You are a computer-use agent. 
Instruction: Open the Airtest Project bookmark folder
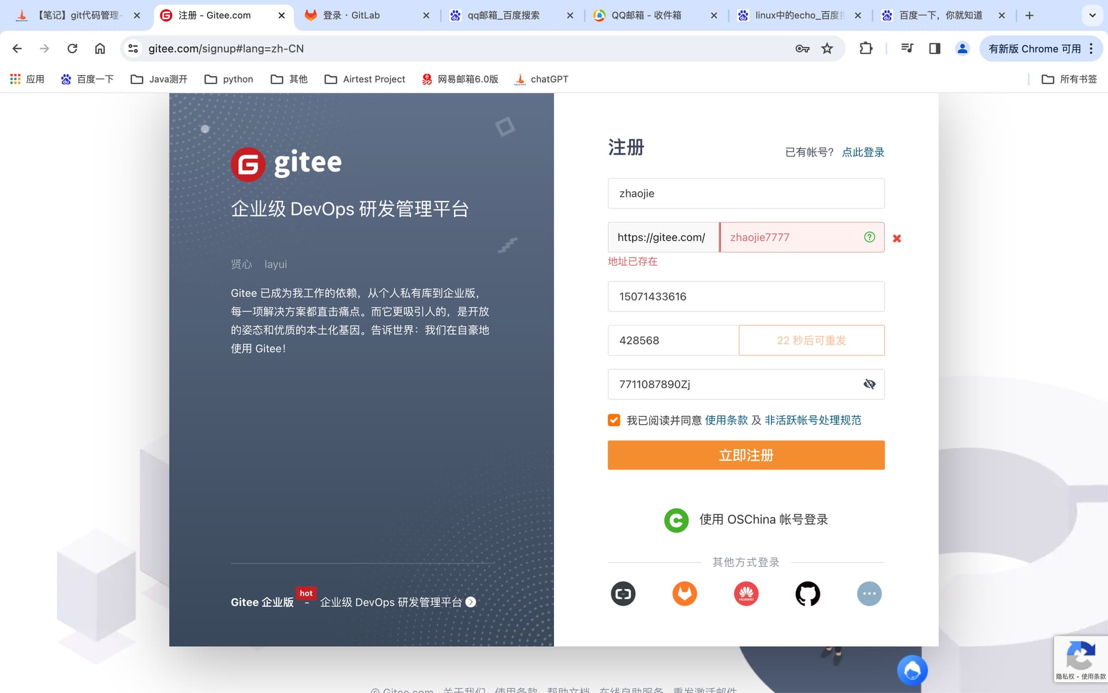click(x=365, y=79)
